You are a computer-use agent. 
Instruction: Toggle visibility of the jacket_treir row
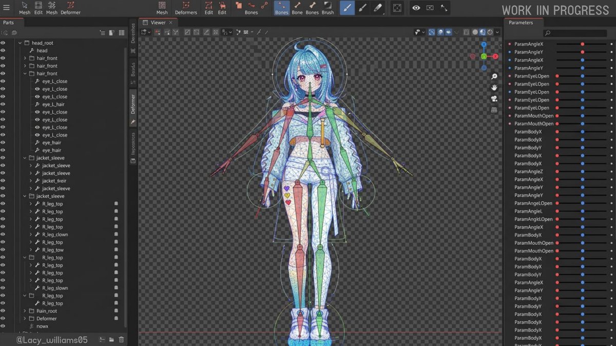click(3, 181)
